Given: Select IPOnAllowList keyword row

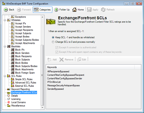Looking at the screenshot, I should click(54, 82).
